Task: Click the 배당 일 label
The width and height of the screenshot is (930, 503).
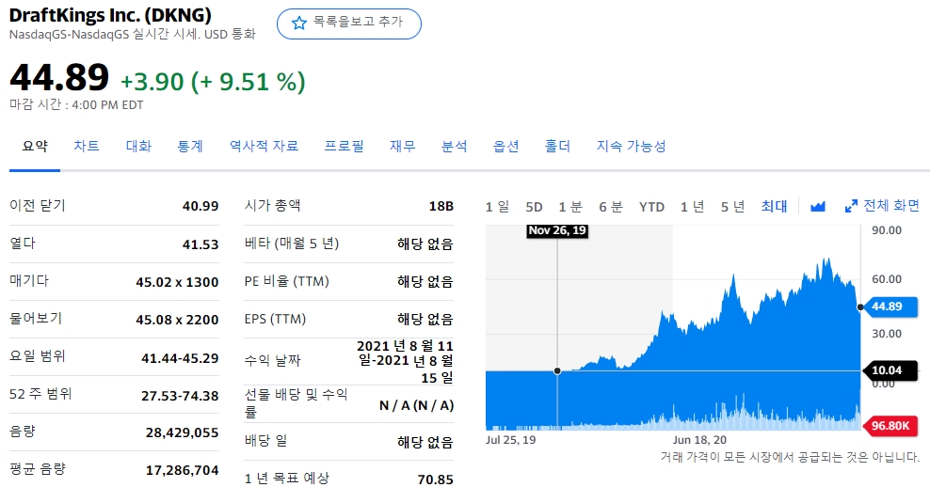Action: [265, 441]
